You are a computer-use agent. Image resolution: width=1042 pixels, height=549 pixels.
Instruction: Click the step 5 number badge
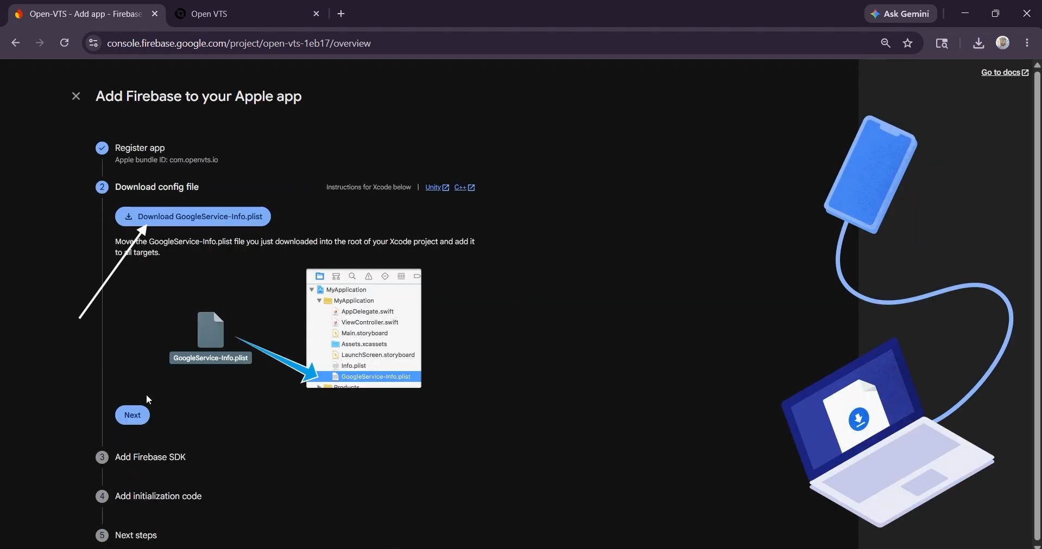(102, 535)
